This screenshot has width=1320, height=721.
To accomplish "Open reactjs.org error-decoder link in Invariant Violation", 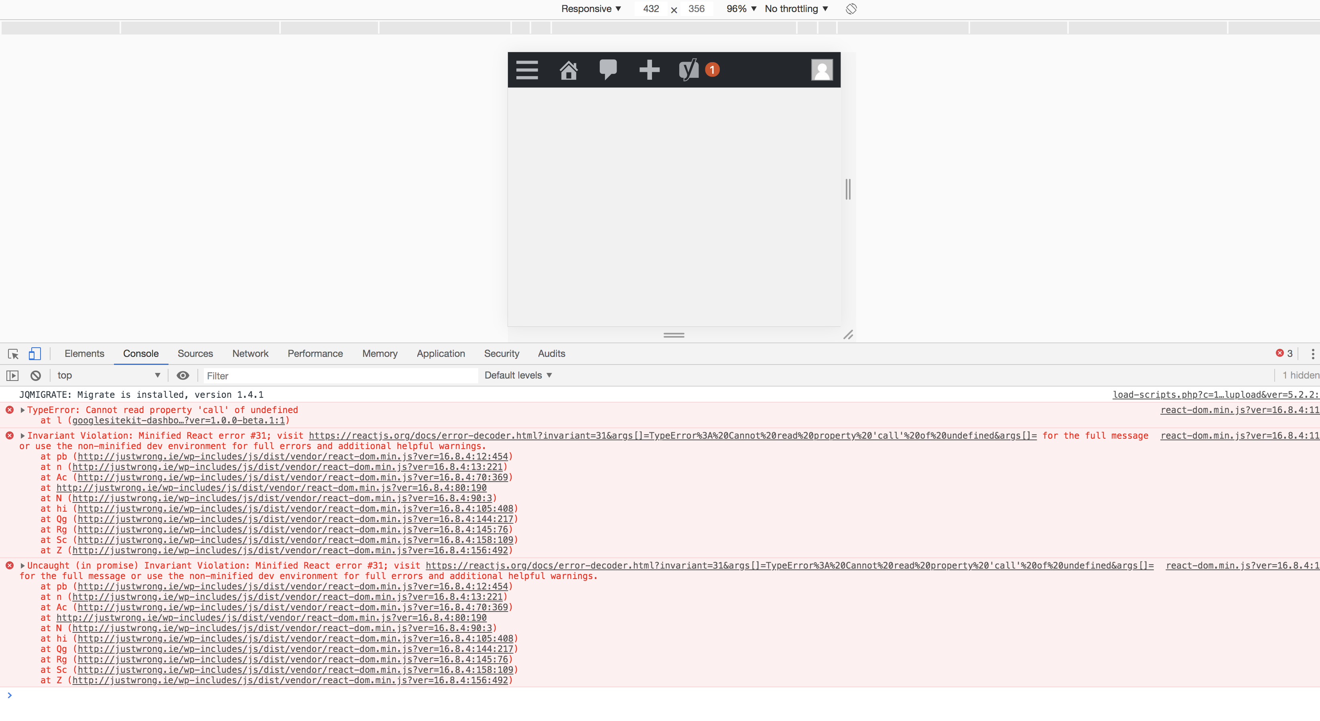I will (x=673, y=436).
